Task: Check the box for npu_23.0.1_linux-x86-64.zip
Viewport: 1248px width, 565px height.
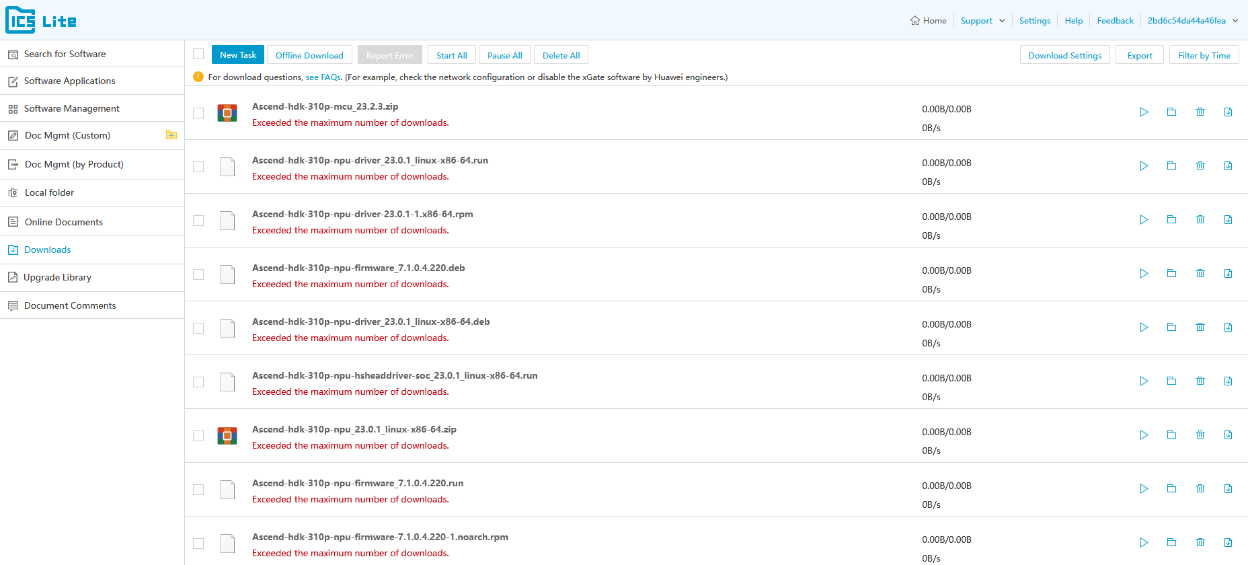Action: tap(198, 436)
